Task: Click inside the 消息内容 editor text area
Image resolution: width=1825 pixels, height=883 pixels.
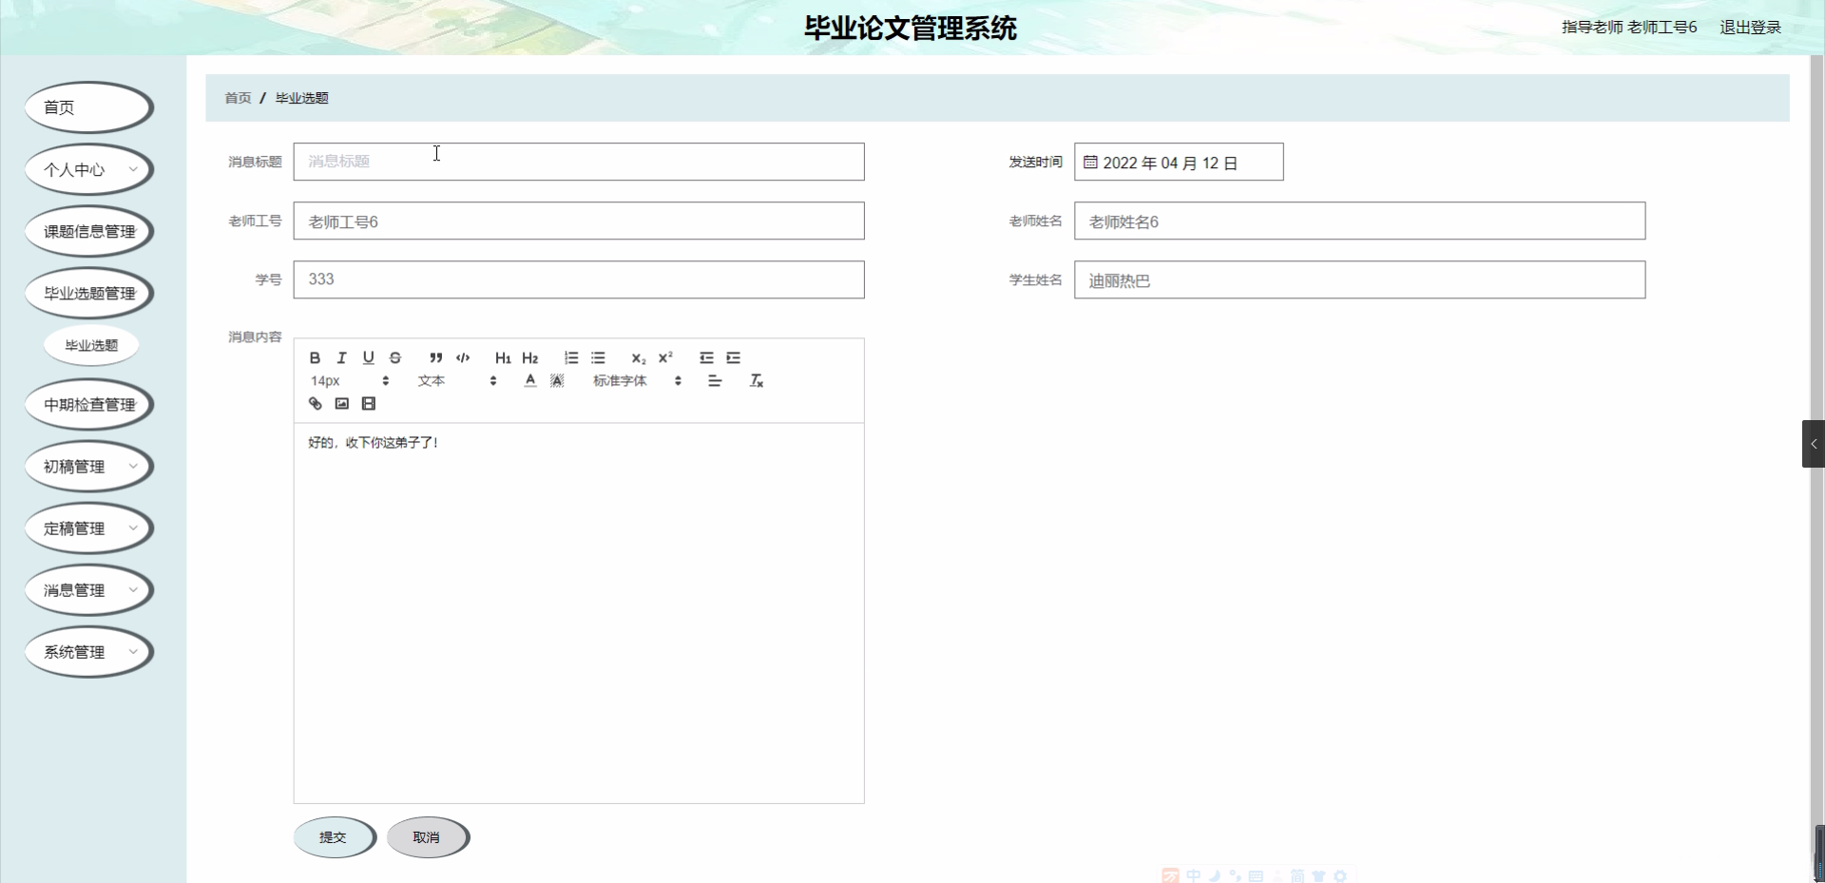Action: [x=579, y=613]
